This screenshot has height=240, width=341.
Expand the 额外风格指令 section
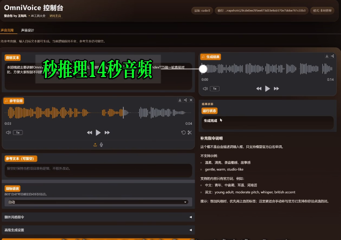pos(99,217)
